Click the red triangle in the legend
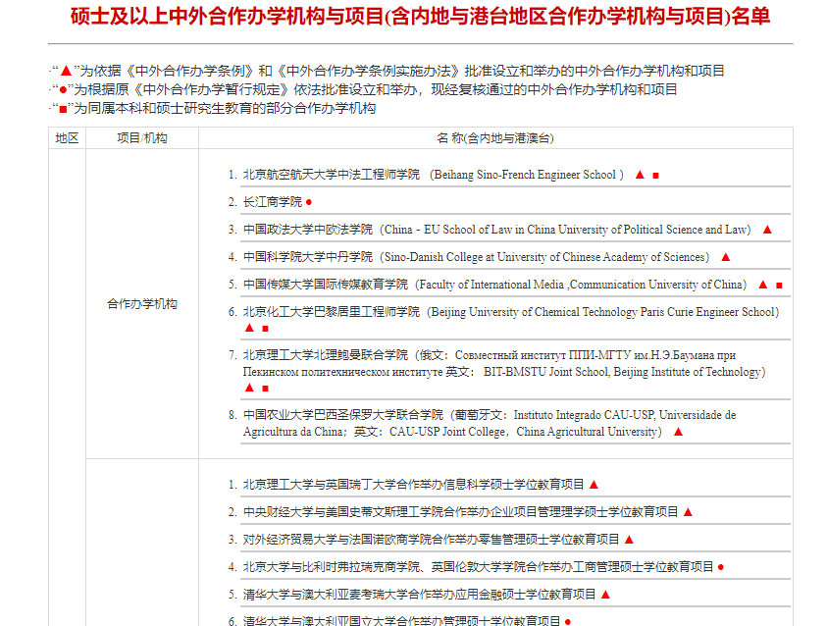Screen dimensions: 827x626 66,71
